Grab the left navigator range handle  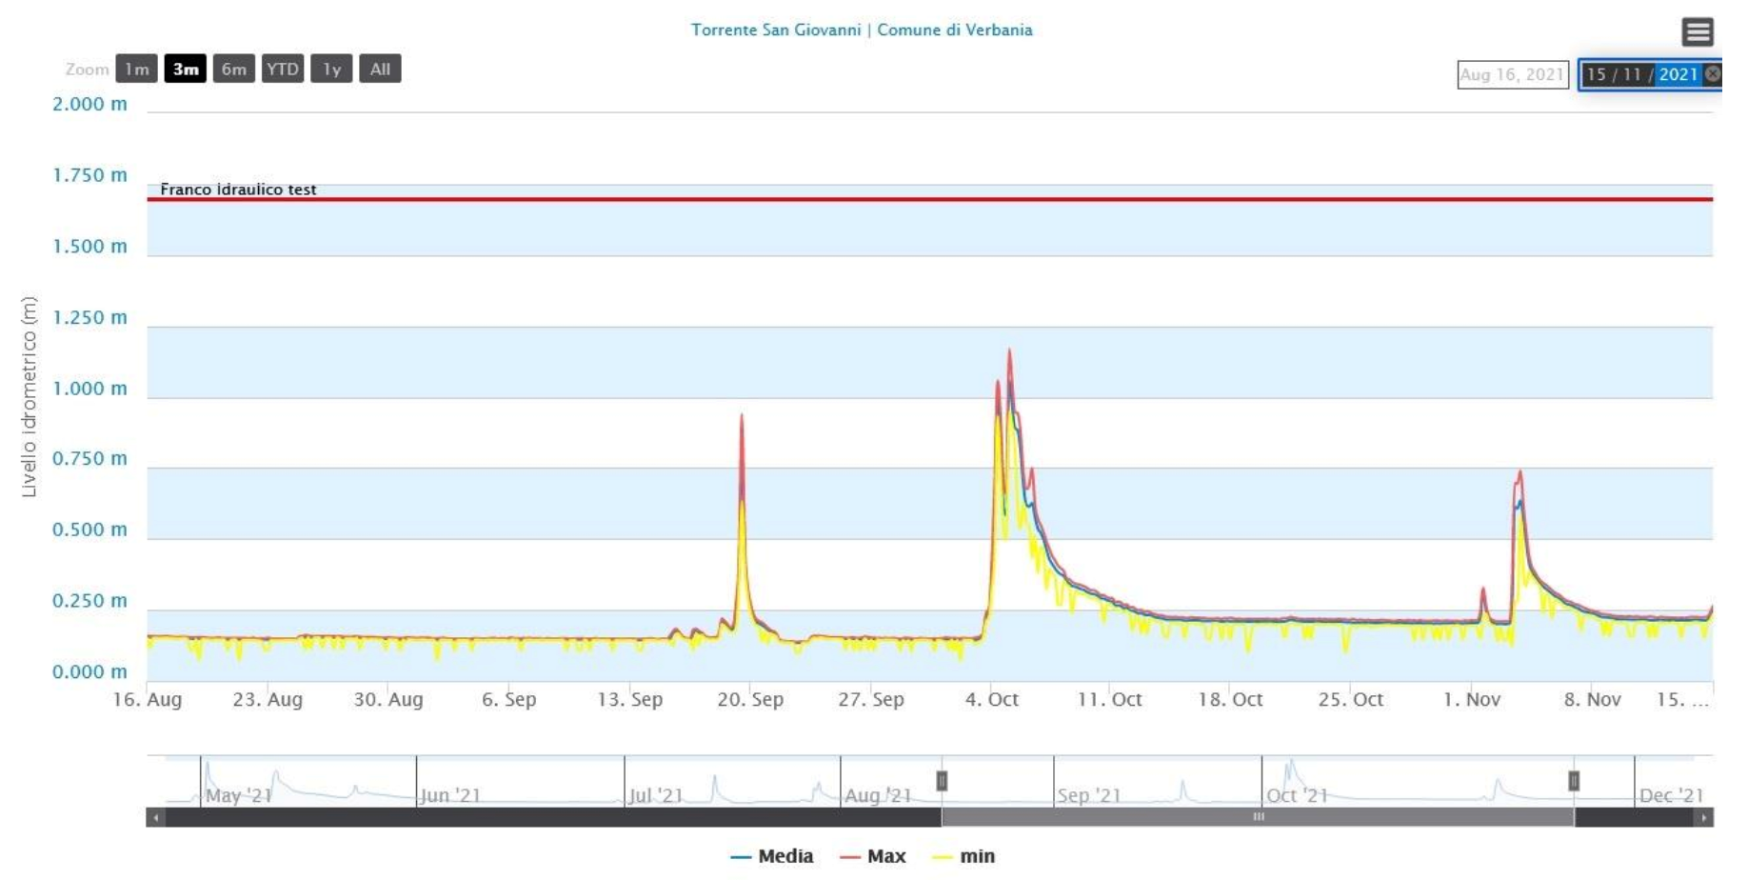(x=942, y=781)
